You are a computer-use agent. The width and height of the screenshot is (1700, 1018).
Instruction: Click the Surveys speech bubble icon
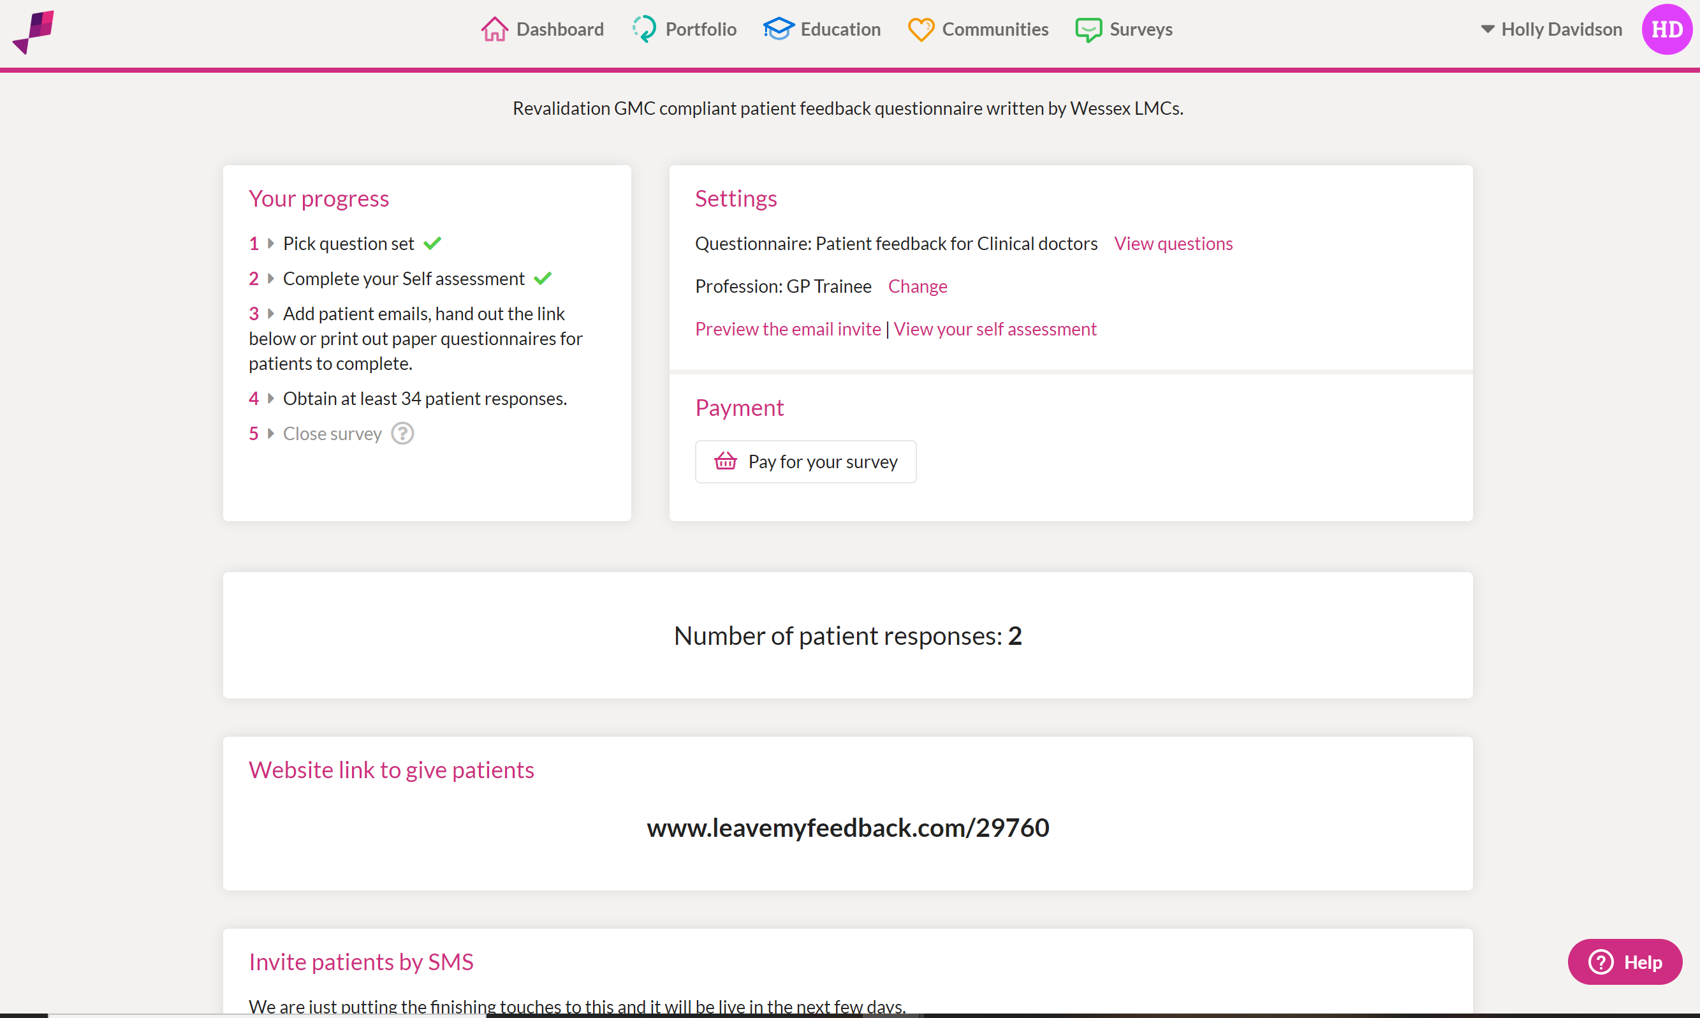click(x=1088, y=29)
